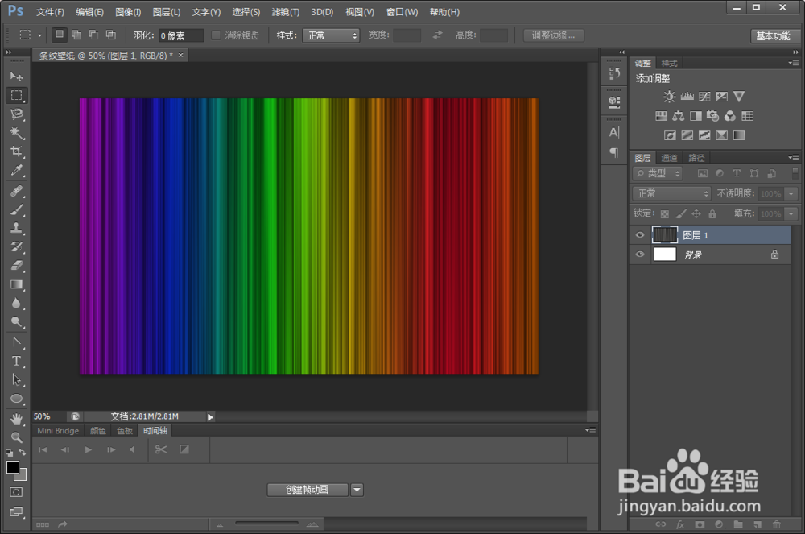Viewport: 805px width, 534px height.
Task: Open the 图层(L) menu
Action: (167, 12)
